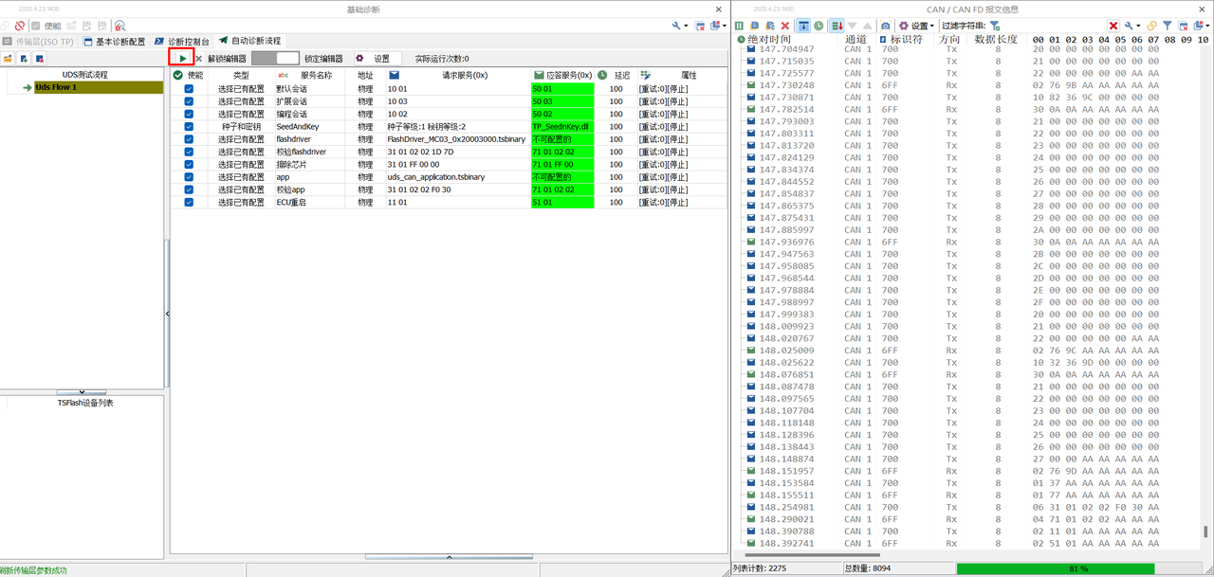Uncheck the enable checkbox for 默认会话 row

pyautogui.click(x=189, y=88)
